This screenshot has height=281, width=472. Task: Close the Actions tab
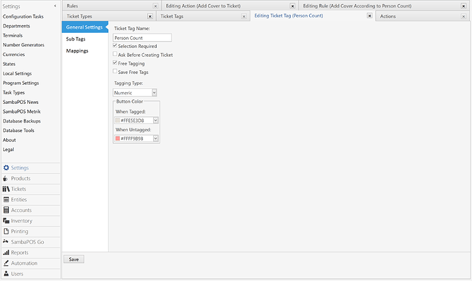pos(464,16)
